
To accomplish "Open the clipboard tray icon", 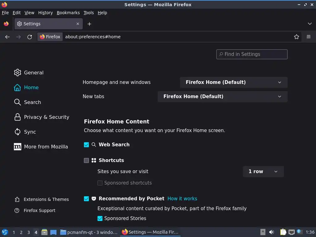I will 283,232.
